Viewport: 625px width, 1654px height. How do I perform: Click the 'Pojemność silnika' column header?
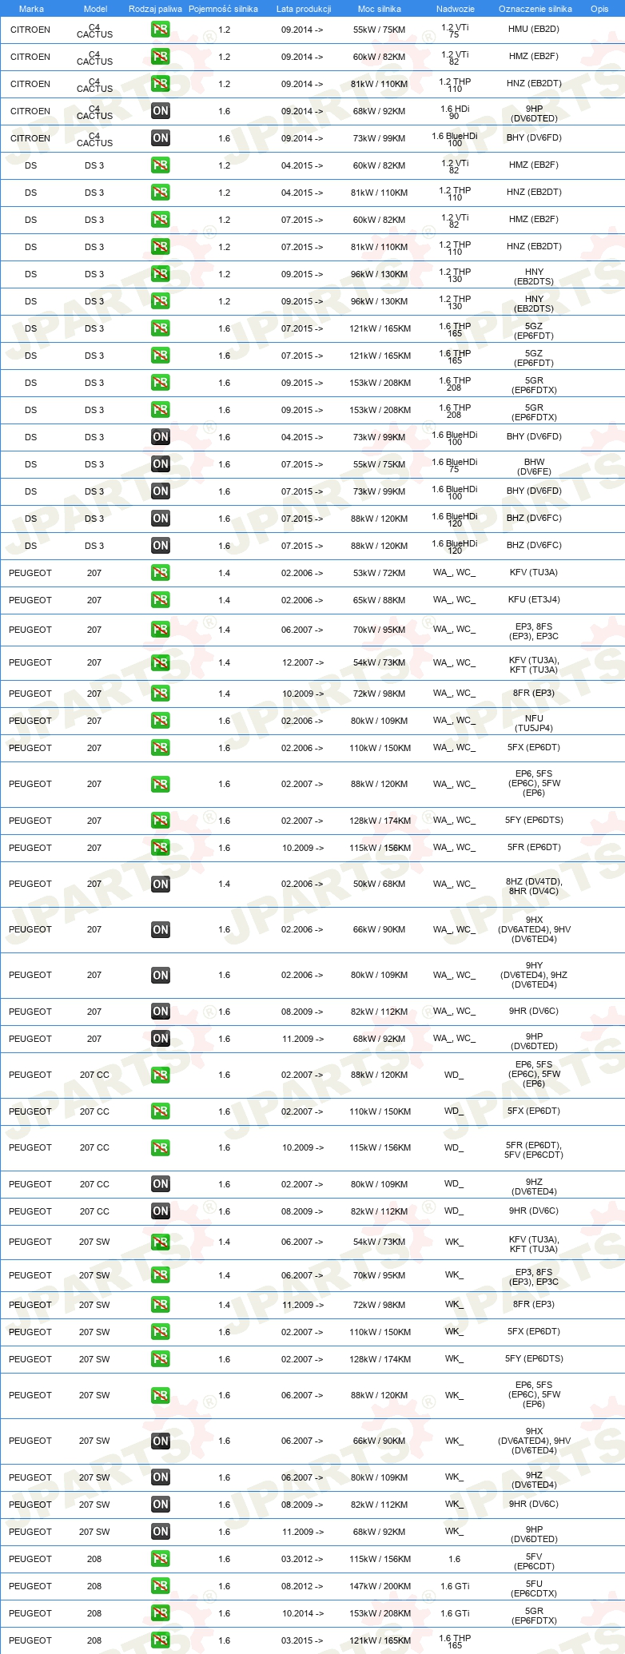point(223,9)
